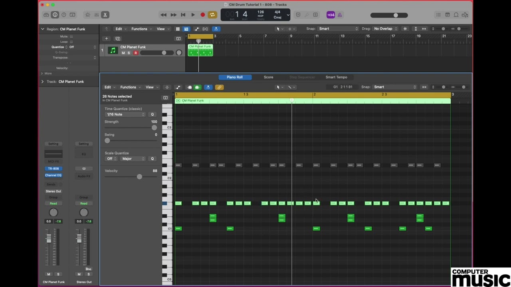The image size is (511, 287).
Task: Solo the CM Planet Funk track header
Action: pyautogui.click(x=129, y=53)
